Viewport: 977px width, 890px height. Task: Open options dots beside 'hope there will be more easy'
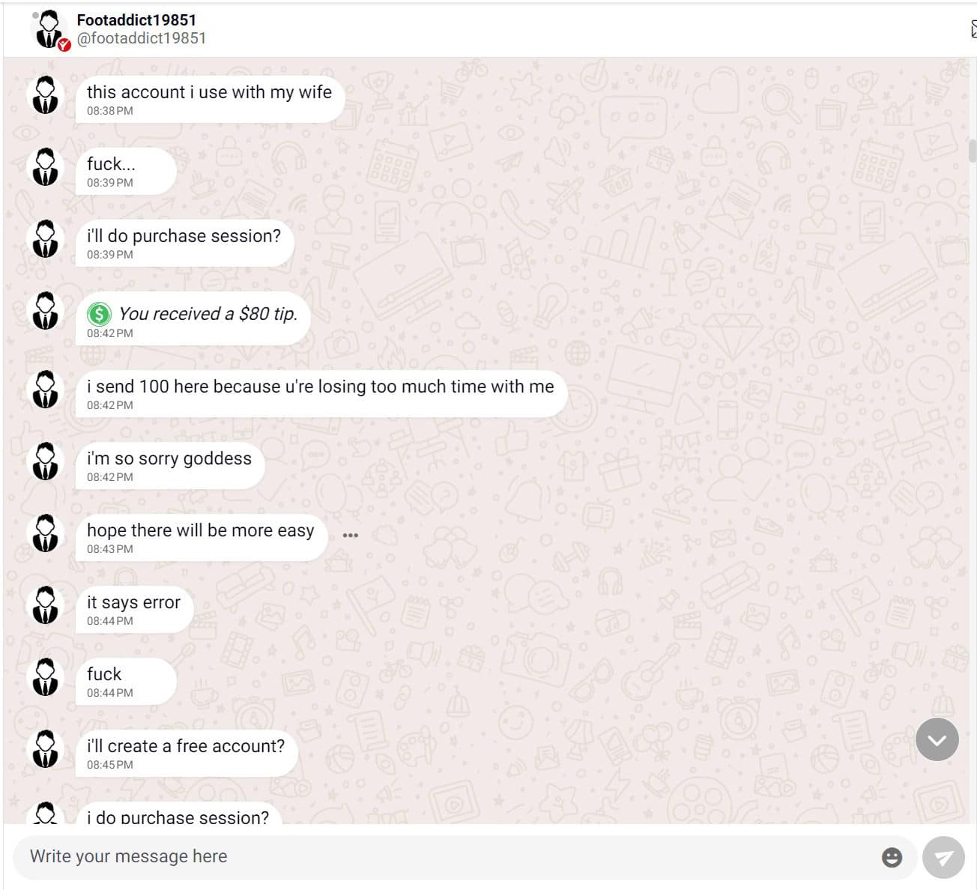click(350, 536)
